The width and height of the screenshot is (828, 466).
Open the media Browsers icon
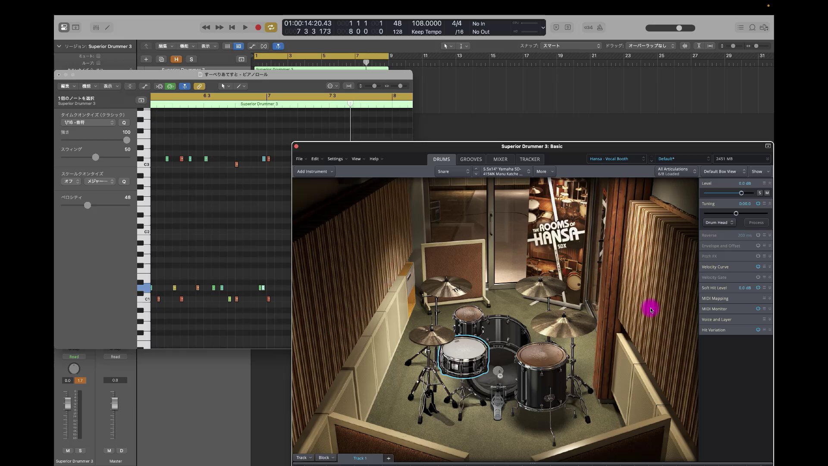(764, 27)
